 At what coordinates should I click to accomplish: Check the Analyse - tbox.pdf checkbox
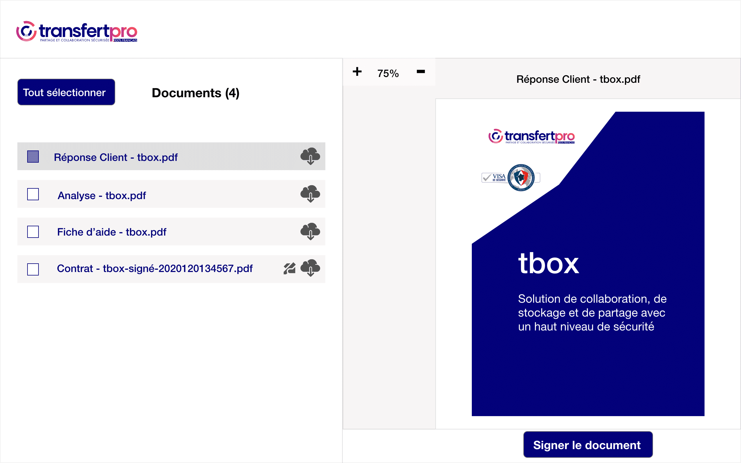(x=33, y=194)
